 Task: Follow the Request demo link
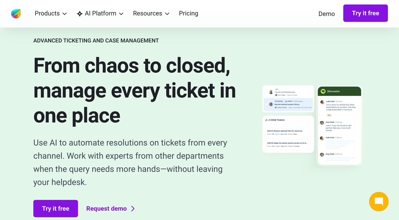(x=110, y=209)
